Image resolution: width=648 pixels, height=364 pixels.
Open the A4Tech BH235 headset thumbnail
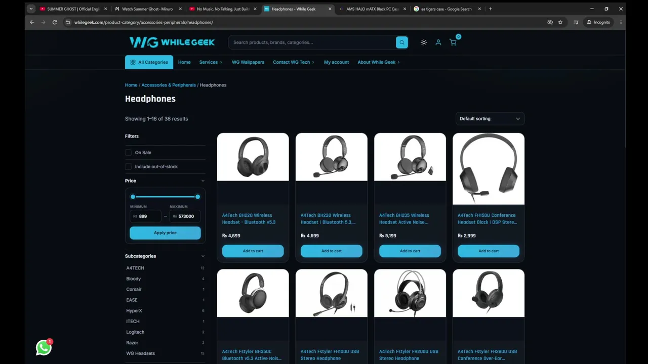(410, 157)
